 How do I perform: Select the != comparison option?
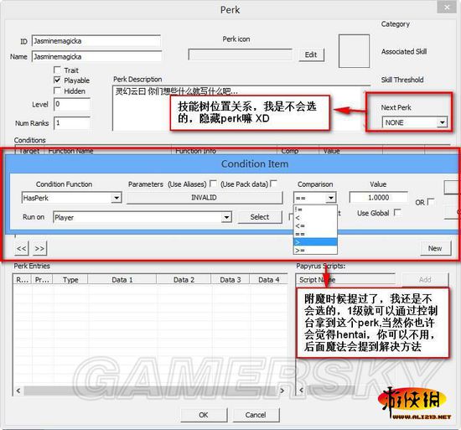point(315,210)
